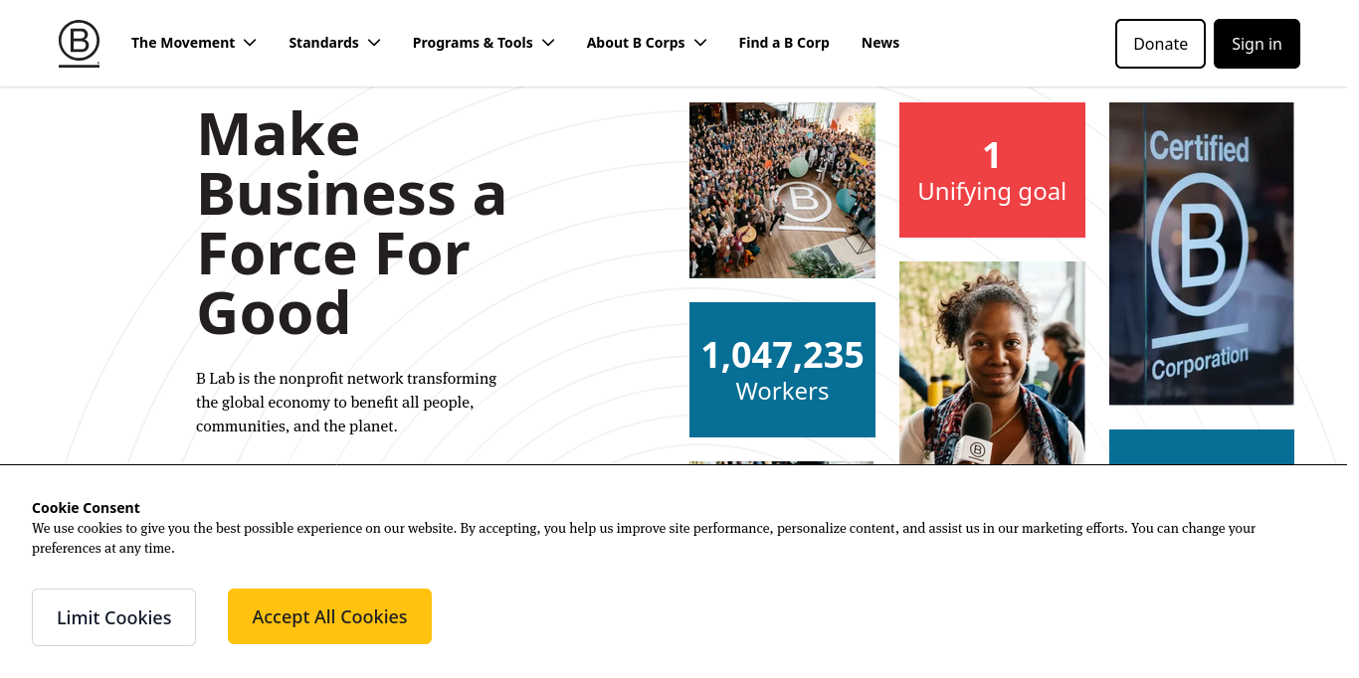1359x678 pixels.
Task: Open the Find a B Corp page
Action: point(784,43)
